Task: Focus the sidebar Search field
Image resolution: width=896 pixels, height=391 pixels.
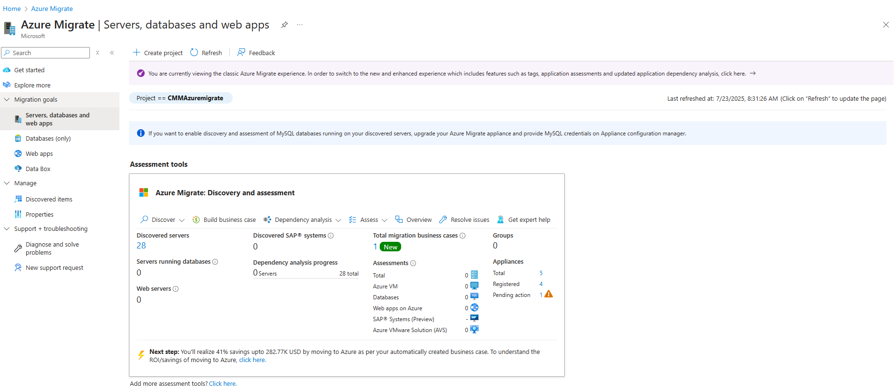Action: coord(46,53)
